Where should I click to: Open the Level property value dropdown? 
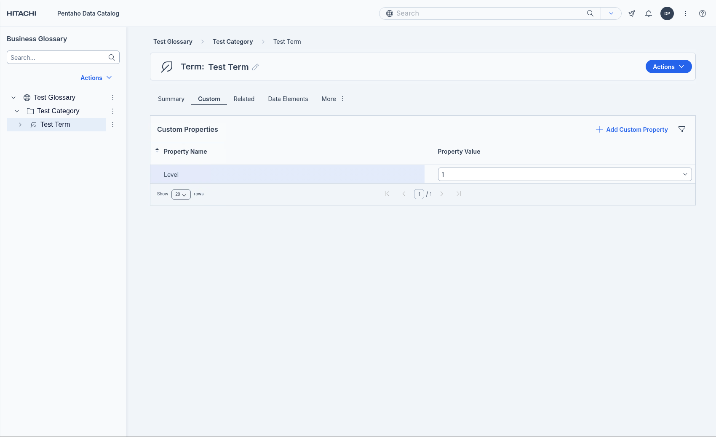[x=564, y=174]
